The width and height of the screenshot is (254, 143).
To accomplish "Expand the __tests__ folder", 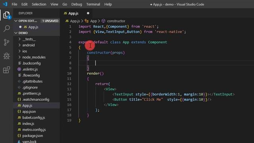I will click(x=19, y=39).
